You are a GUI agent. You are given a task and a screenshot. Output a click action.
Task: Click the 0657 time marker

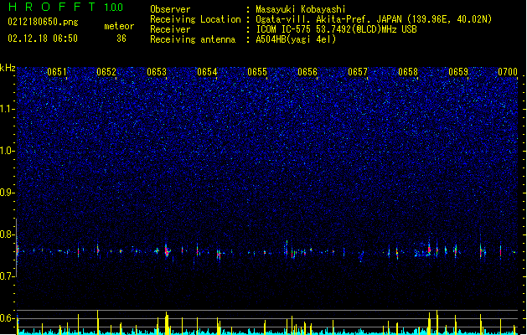tap(358, 72)
